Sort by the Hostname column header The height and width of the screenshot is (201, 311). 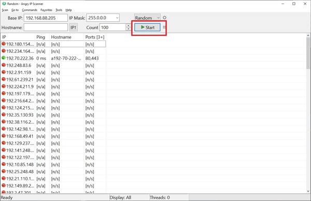click(x=67, y=37)
